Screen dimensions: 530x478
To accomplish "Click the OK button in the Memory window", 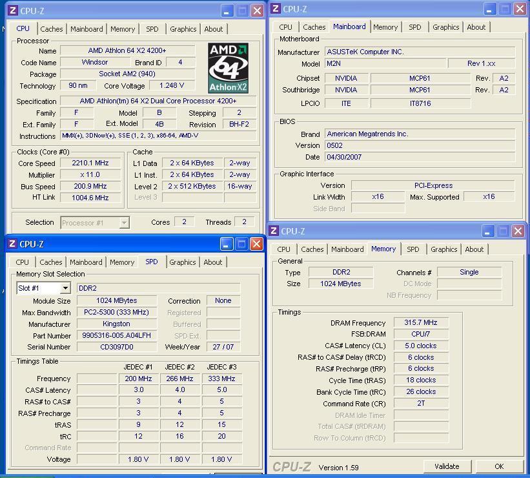I will point(499,466).
